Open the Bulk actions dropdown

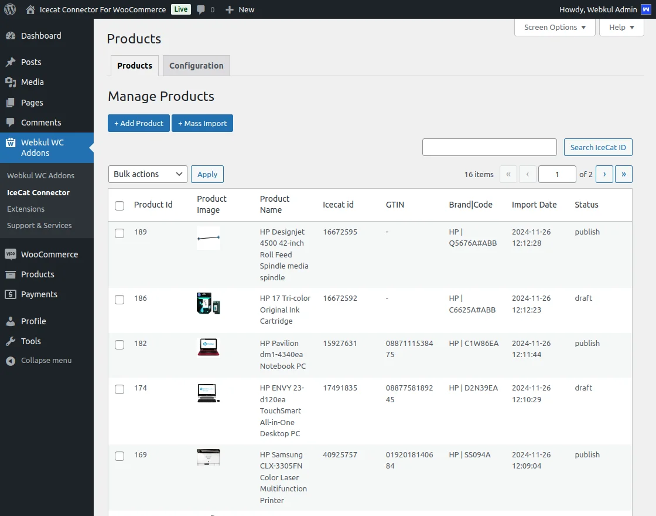coord(147,174)
